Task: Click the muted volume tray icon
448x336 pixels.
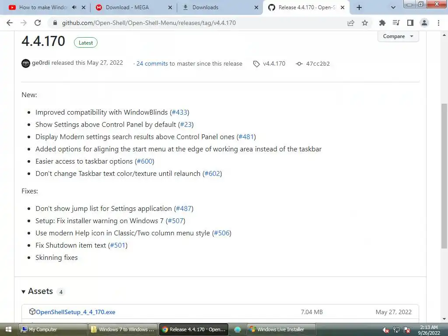Action: click(x=385, y=330)
